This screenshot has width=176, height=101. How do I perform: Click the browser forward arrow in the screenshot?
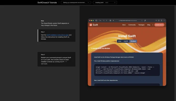click(x=106, y=21)
